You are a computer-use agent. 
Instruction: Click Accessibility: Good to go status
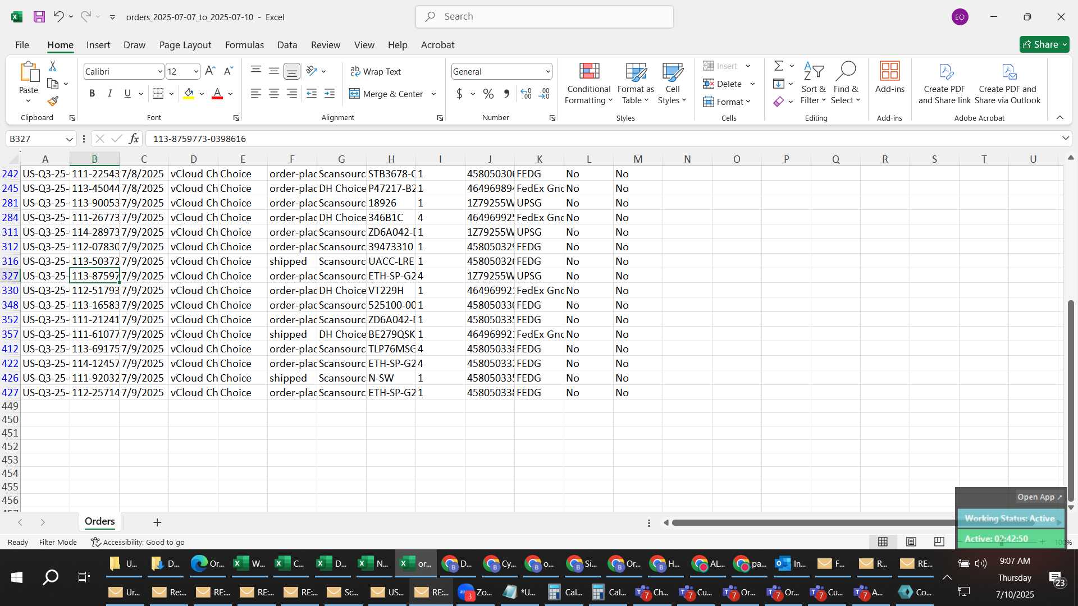pos(138,542)
